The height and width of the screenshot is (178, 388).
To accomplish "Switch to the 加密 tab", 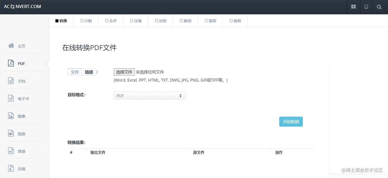I will tap(161, 21).
